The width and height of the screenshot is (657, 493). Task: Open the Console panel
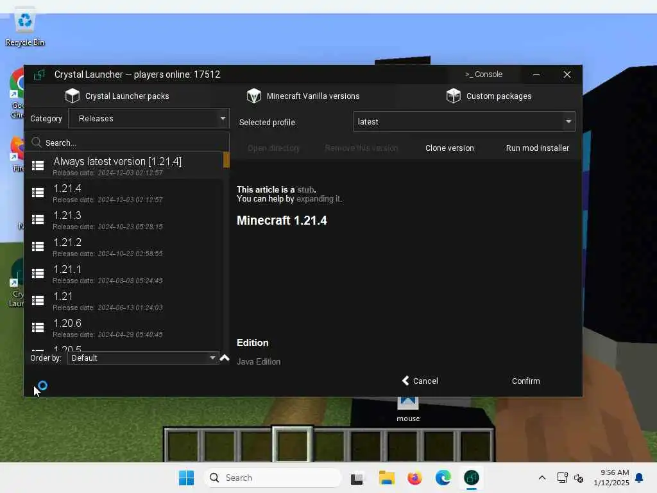[x=484, y=74]
